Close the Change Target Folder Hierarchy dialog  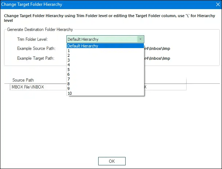click(x=218, y=4)
